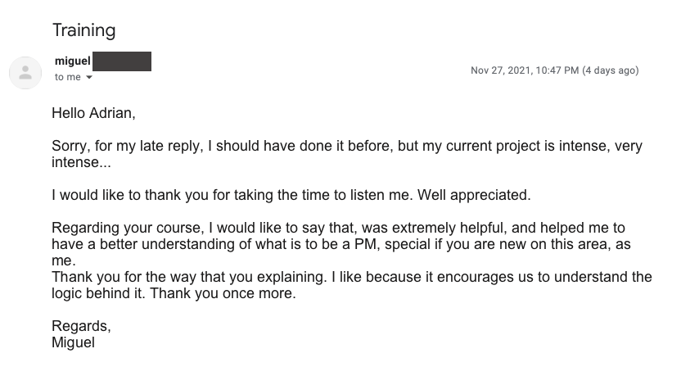This screenshot has width=690, height=385.
Task: Click the standalone "me." line
Action: (x=62, y=260)
